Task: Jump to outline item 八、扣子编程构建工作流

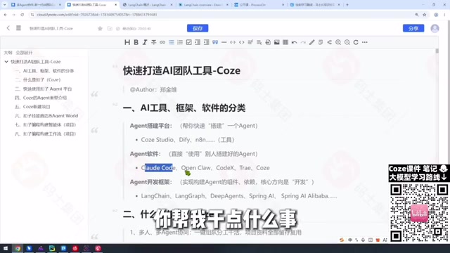Action: 45,134
